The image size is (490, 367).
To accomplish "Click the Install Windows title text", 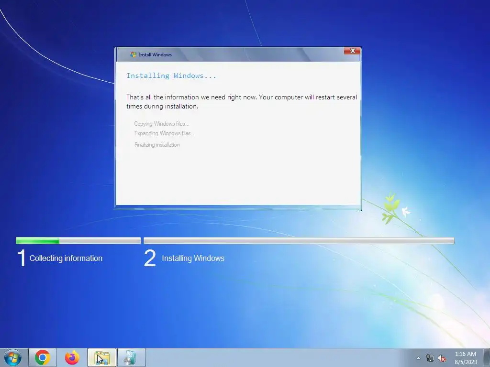I will click(x=156, y=54).
